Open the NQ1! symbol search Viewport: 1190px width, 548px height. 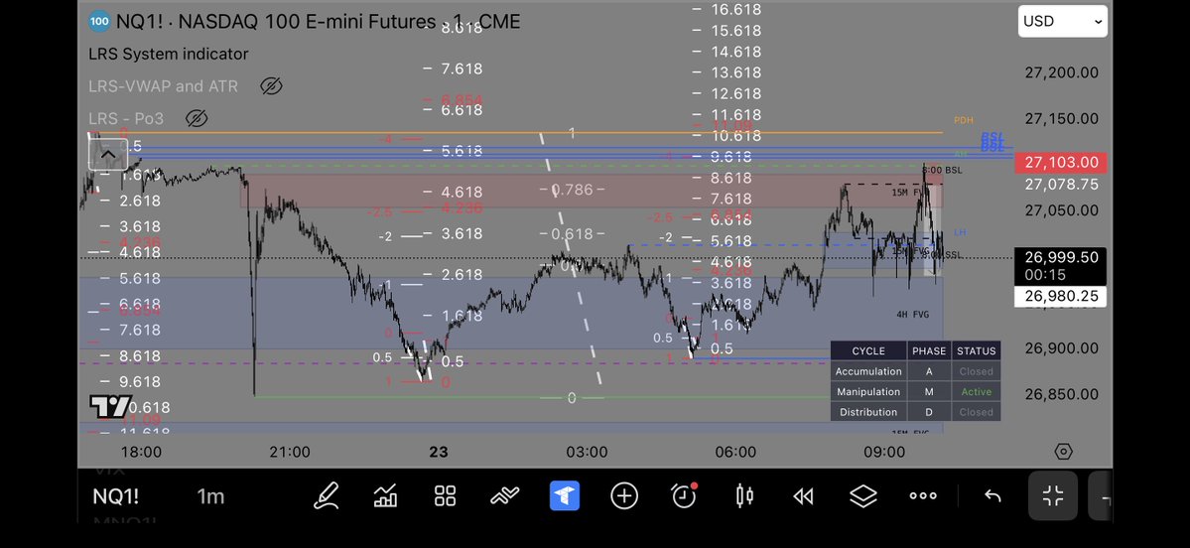116,496
